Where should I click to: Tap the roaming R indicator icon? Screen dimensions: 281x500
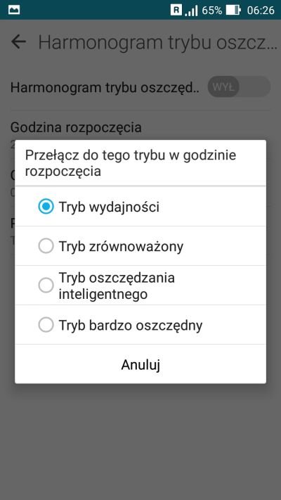(176, 10)
